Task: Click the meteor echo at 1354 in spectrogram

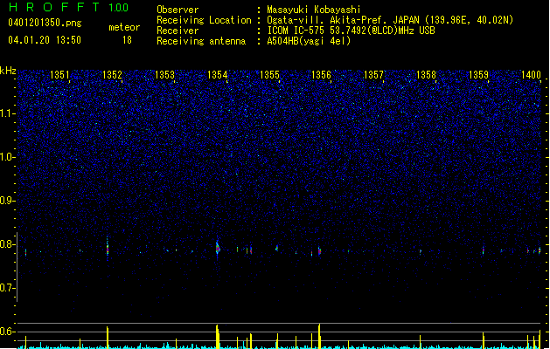Action: [x=218, y=249]
